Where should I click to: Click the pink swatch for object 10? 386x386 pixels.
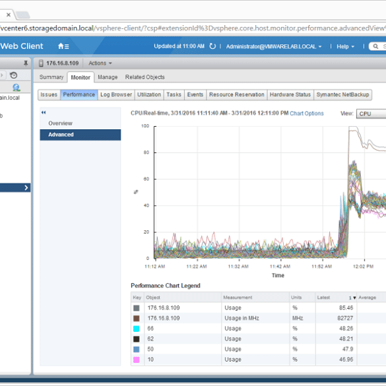[x=137, y=360]
